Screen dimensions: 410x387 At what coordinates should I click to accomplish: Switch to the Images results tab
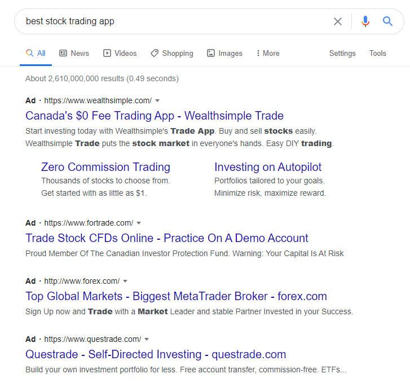[x=224, y=53]
